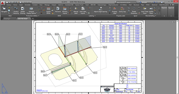Image resolution: width=179 pixels, height=94 pixels.
Task: Switch to the Annotate ribbon tab
Action: click(x=28, y=5)
